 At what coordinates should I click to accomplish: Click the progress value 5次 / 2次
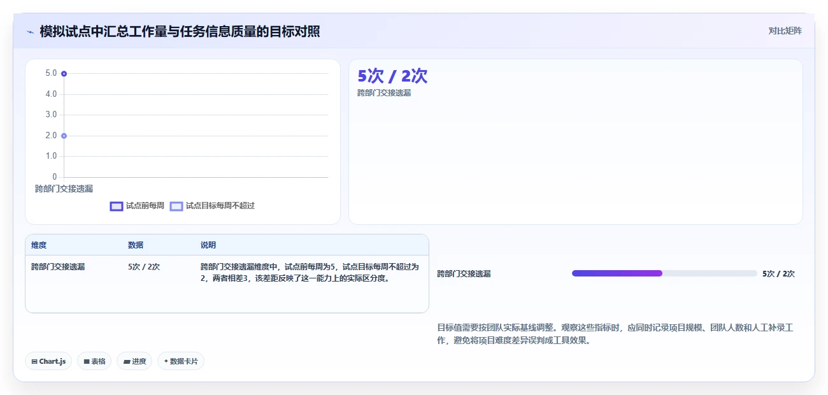point(778,274)
